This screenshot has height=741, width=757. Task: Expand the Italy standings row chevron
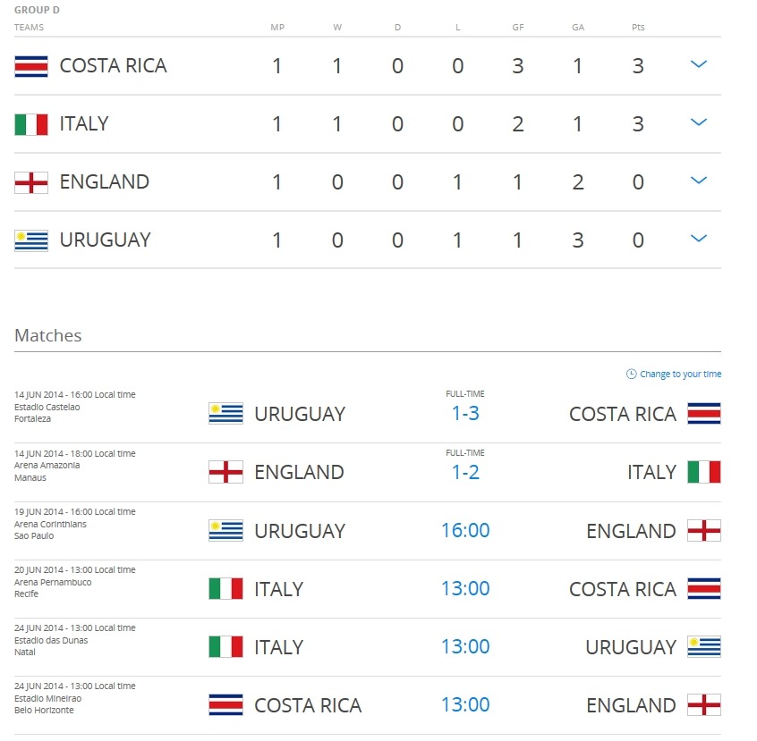point(699,122)
